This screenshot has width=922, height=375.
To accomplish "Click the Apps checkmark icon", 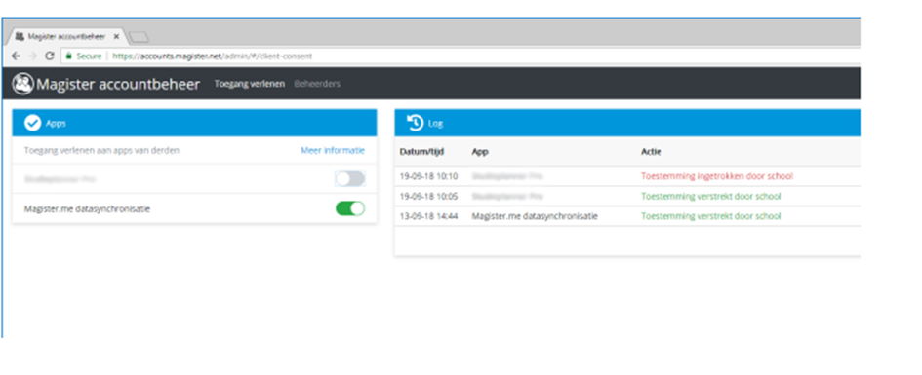I will point(32,123).
